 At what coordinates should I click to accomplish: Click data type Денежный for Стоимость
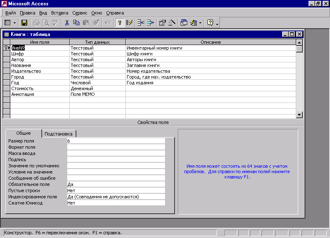pos(97,88)
